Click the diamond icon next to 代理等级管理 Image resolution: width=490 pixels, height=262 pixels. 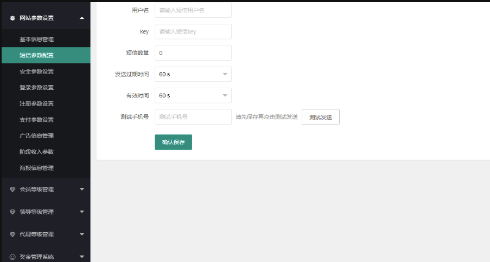click(x=12, y=234)
